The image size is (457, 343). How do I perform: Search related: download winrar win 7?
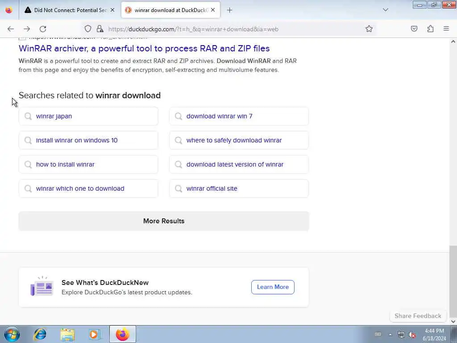(239, 116)
